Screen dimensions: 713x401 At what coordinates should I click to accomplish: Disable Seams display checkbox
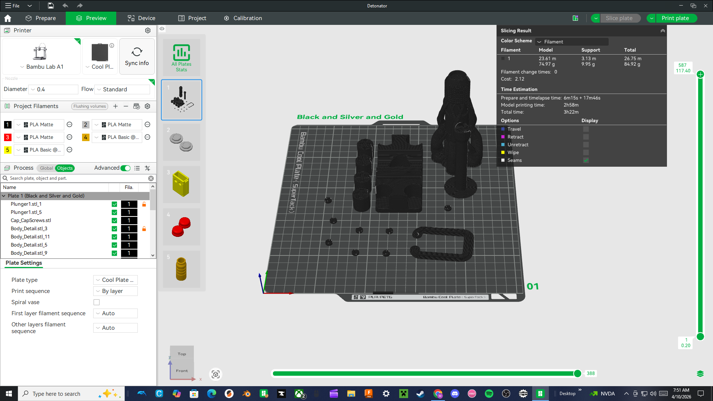[586, 160]
